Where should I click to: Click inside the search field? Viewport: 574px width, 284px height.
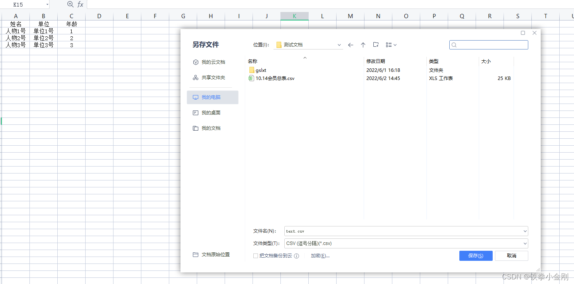coord(488,44)
